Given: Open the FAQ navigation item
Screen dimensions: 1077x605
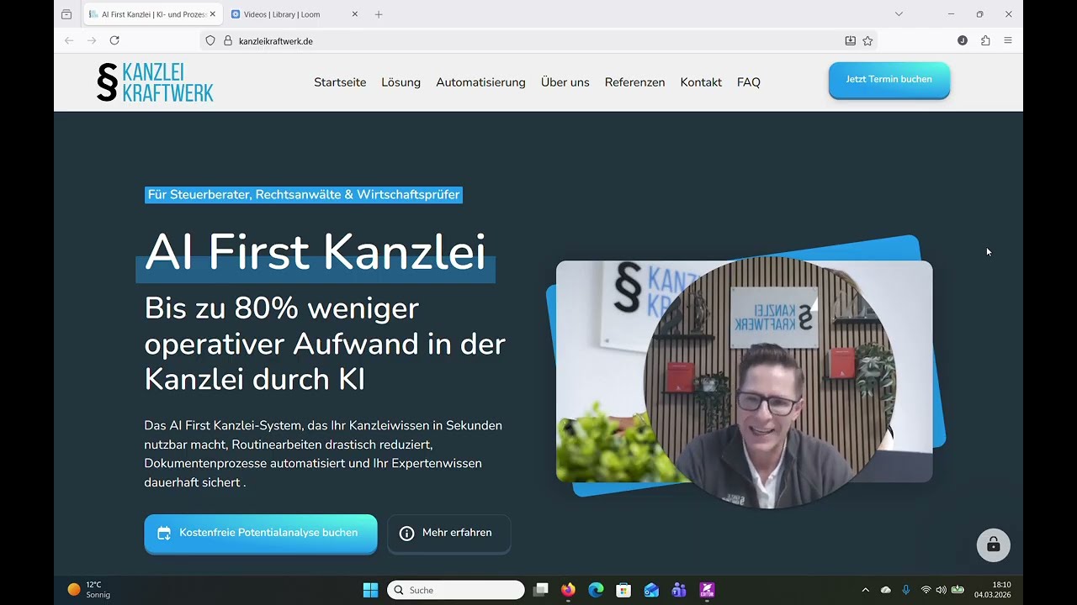Looking at the screenshot, I should 748,82.
